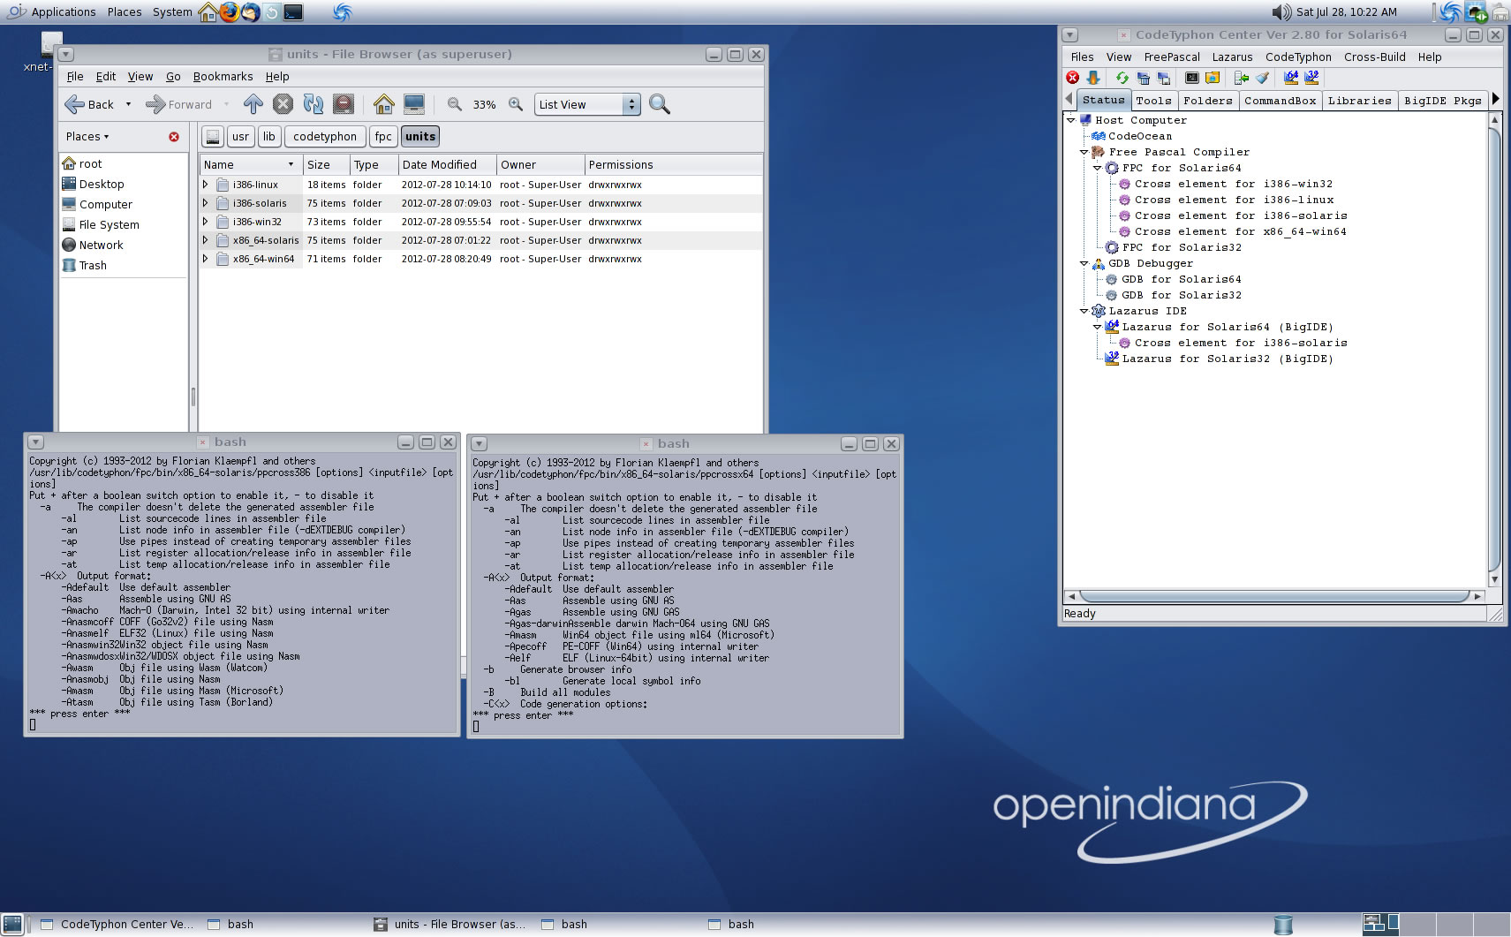Screen dimensions: 1511x937
Task: Expand the i386-solaris folder row
Action: point(206,203)
